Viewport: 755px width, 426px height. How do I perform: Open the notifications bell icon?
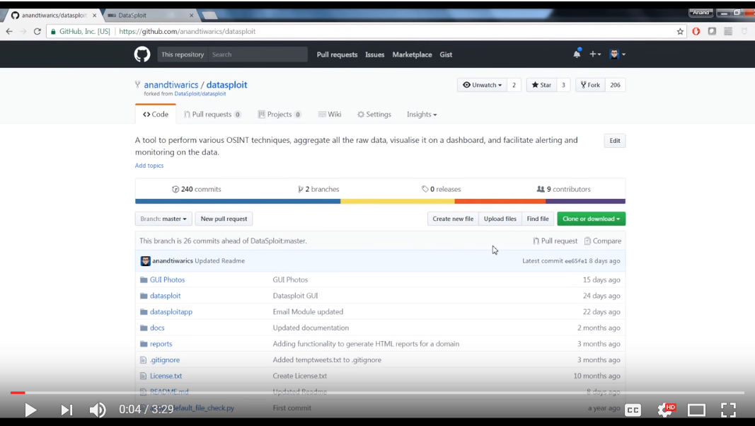(577, 54)
